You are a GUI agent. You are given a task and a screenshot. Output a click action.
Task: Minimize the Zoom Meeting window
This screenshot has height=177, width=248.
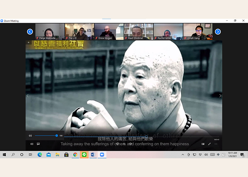(x=227, y=21)
